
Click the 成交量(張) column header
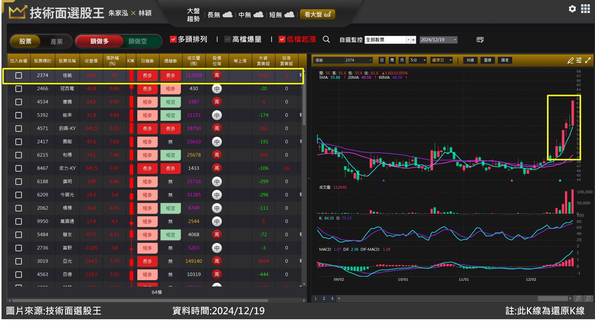coord(194,61)
